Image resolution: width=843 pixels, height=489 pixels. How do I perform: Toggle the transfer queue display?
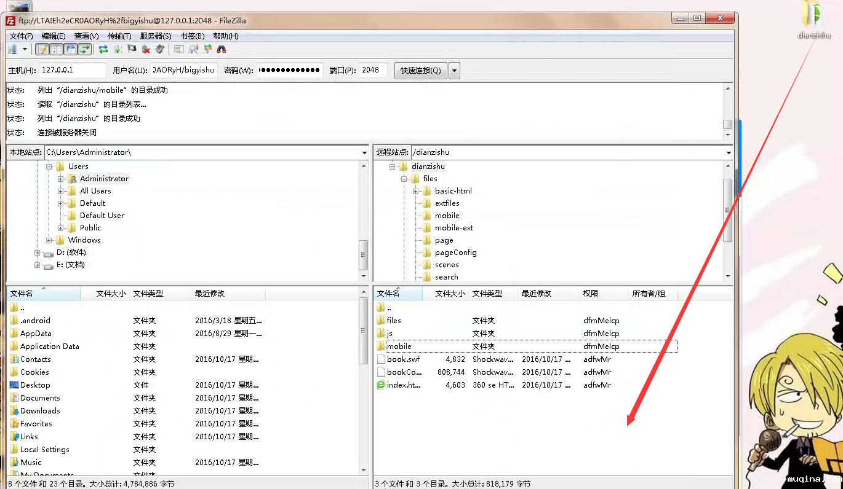(x=85, y=50)
